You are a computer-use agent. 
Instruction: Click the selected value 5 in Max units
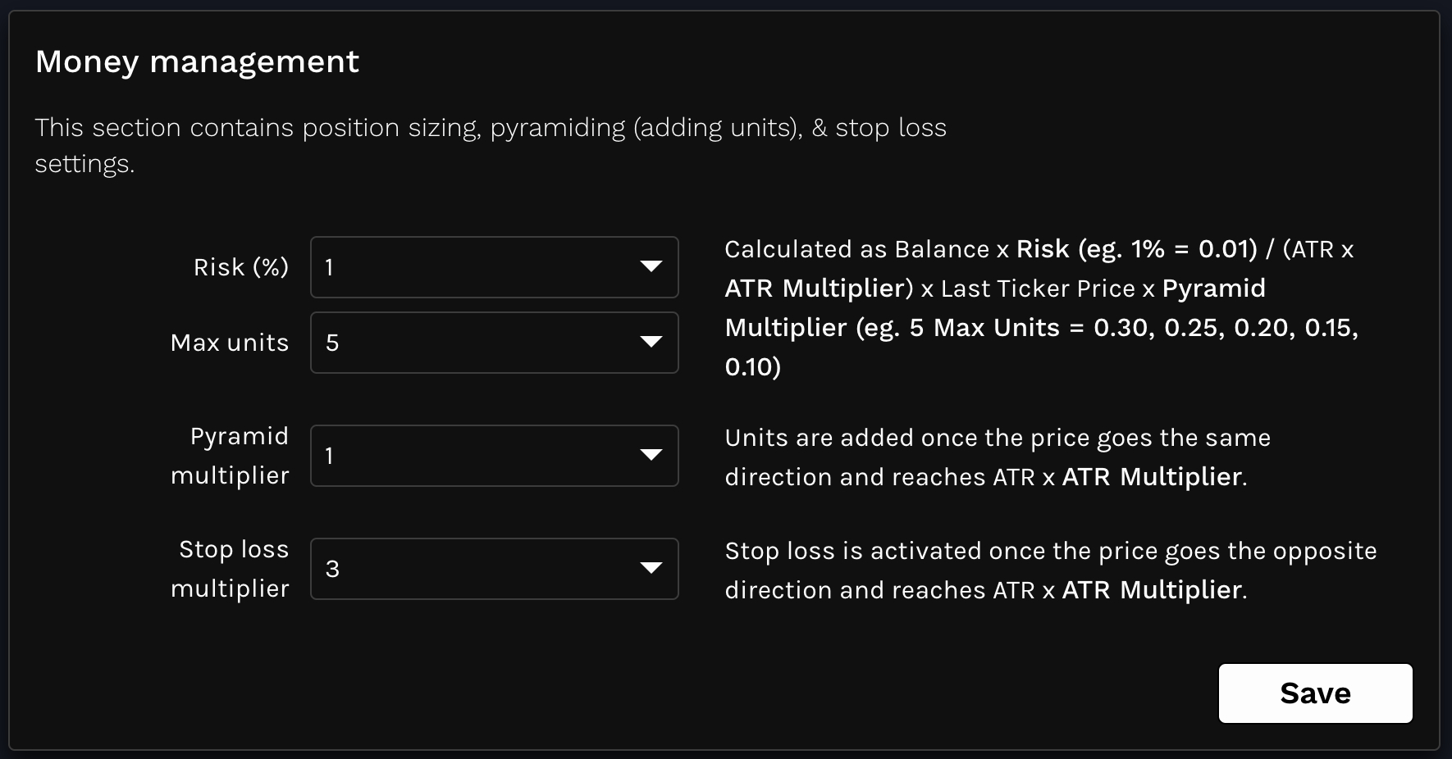[332, 343]
